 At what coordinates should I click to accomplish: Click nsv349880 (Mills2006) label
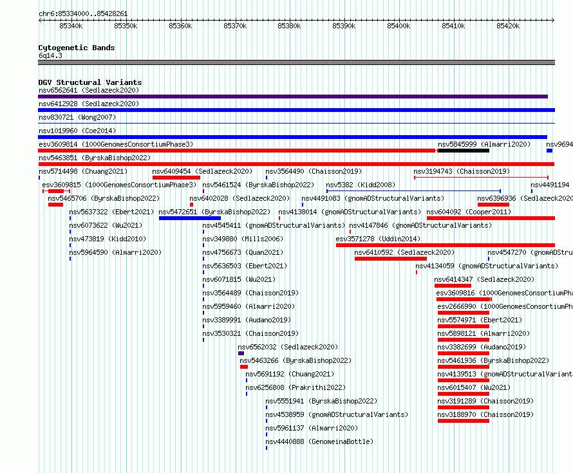[243, 239]
